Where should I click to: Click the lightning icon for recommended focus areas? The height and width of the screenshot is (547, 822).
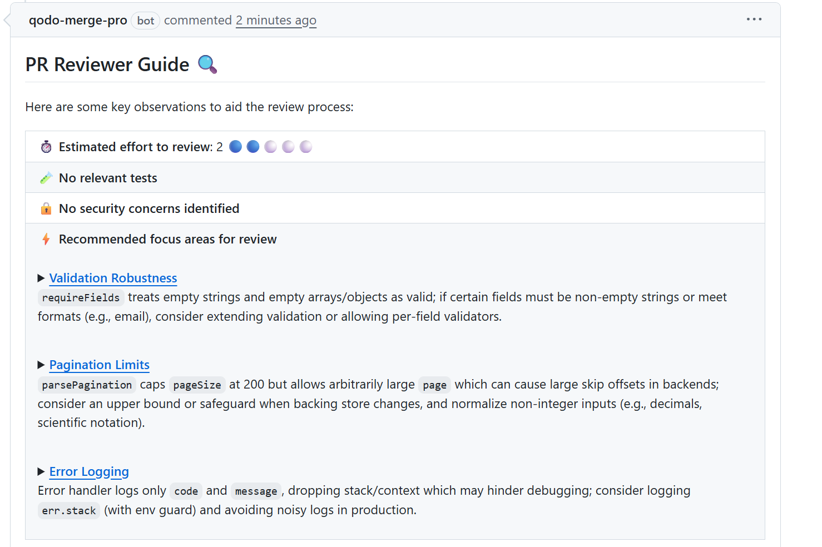pos(46,239)
